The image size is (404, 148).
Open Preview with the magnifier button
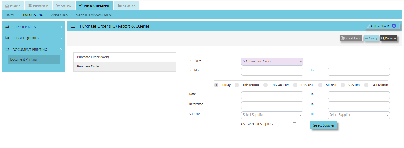[x=389, y=38]
